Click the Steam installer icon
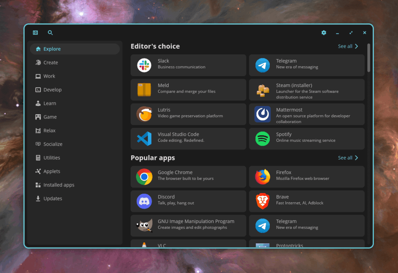This screenshot has width=398, height=273. (262, 90)
